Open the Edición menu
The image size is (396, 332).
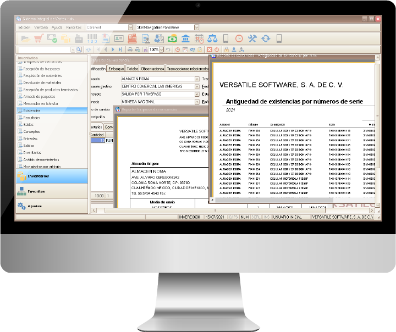coord(24,27)
